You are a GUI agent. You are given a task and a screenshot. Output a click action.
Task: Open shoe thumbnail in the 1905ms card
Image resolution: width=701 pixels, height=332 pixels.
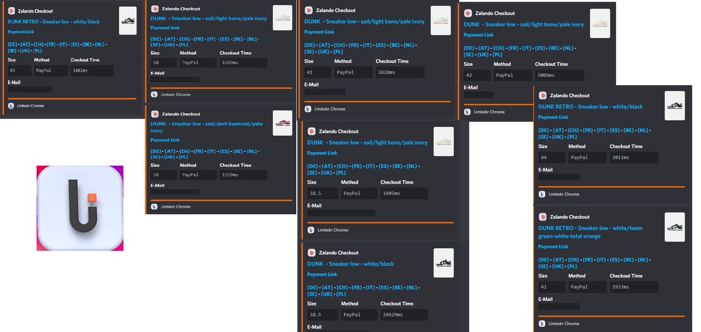pos(443,141)
